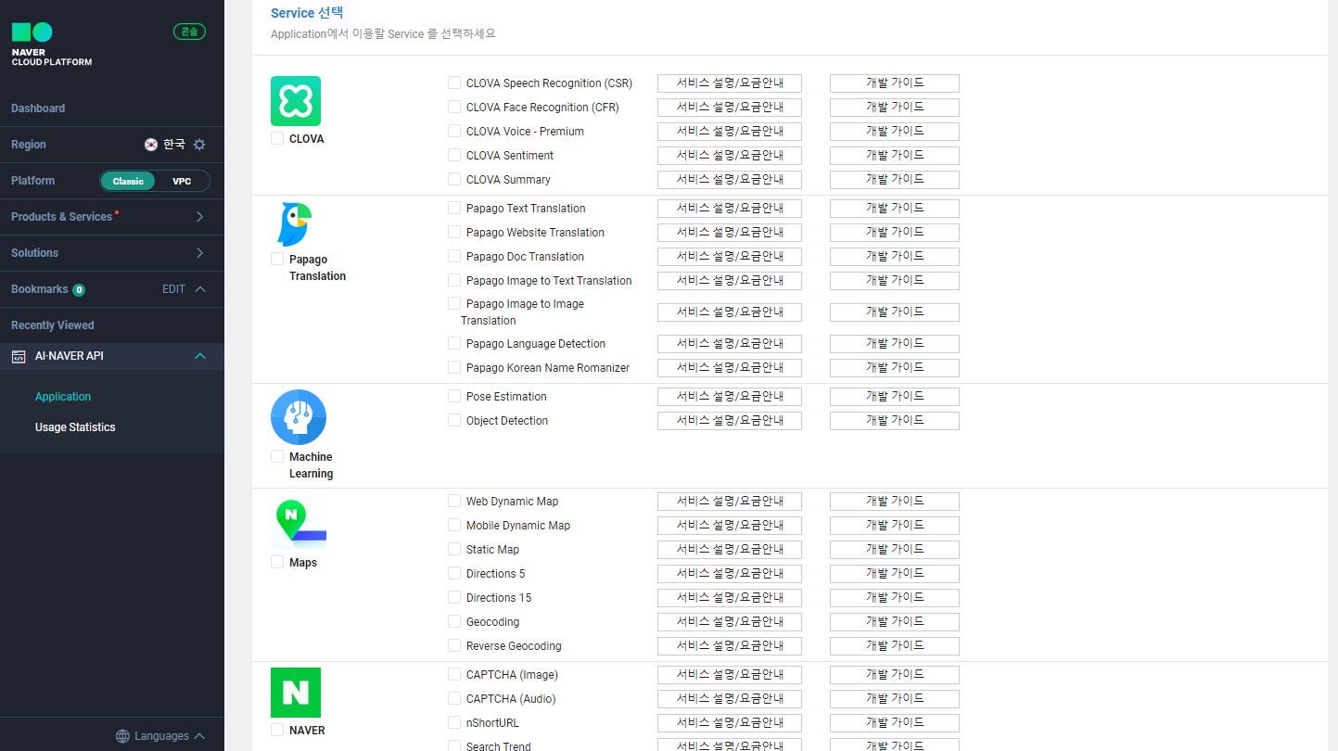
Task: Click the Mobile Dynamic Map label
Action: coord(518,526)
